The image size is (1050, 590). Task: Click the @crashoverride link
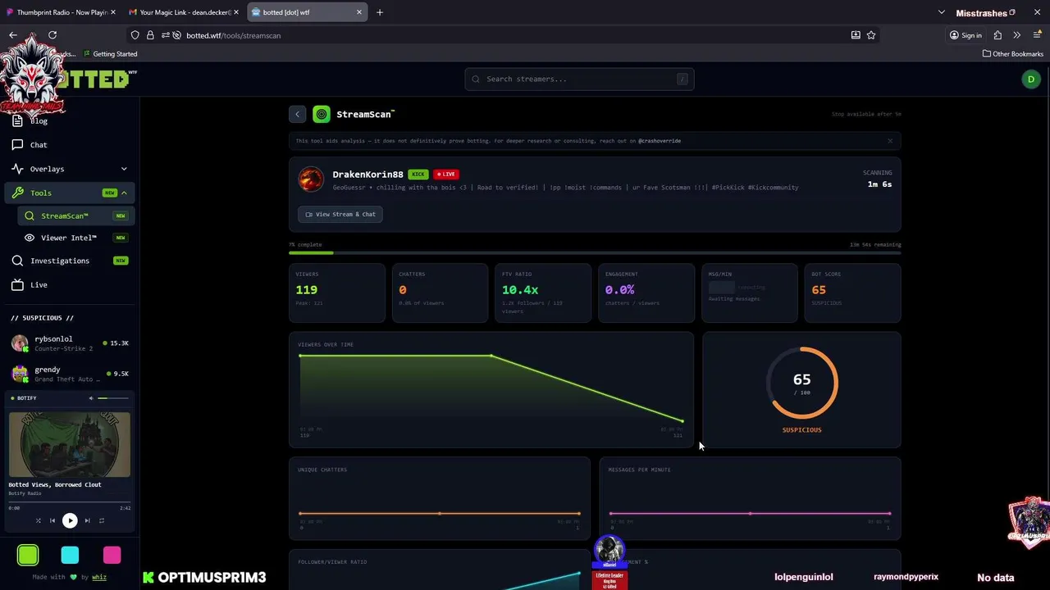click(x=660, y=141)
